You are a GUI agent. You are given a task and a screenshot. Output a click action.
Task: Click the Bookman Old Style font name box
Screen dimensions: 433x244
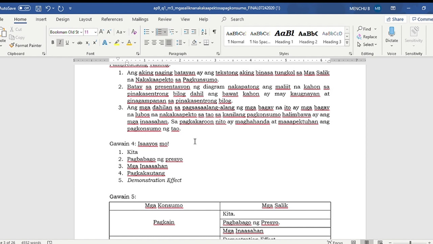click(x=66, y=32)
